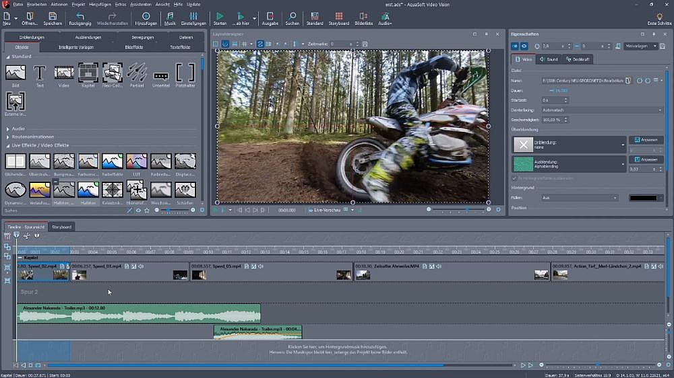Toggle favorites star in toolbox search bar
Screen dimensions: 674x378
[x=147, y=211]
